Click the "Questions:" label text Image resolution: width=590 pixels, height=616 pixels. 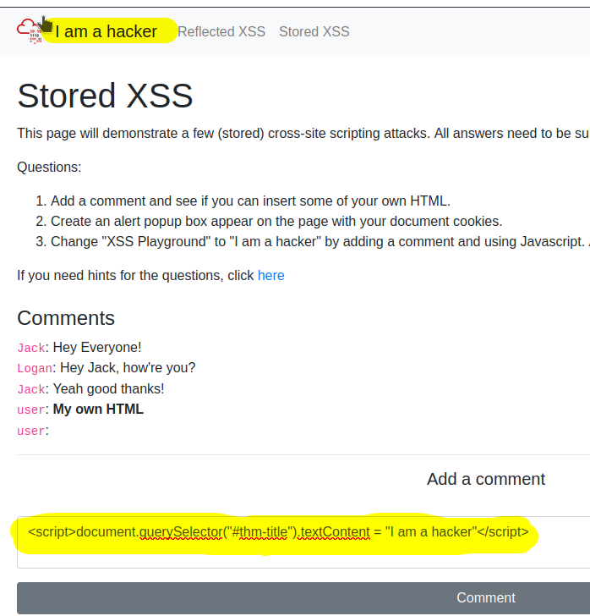[49, 167]
